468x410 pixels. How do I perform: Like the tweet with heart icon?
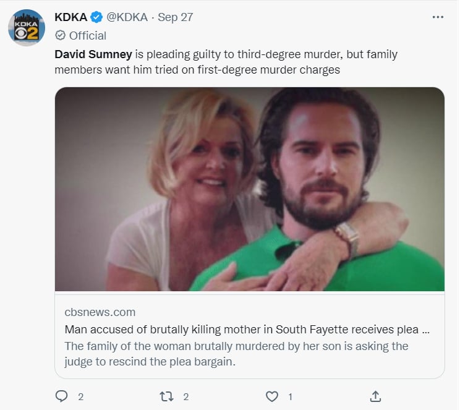point(271,396)
